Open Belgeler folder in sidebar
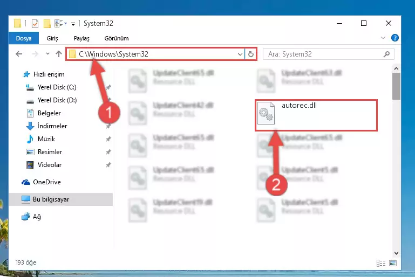This screenshot has height=277, width=415. [x=44, y=113]
